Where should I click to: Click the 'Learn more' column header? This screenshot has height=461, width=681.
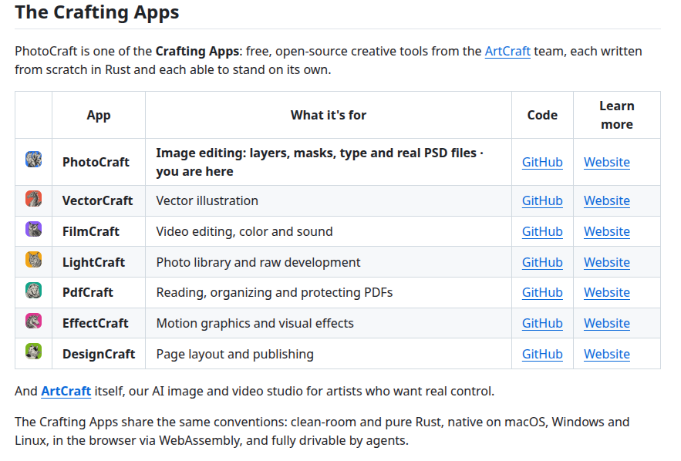coord(617,115)
